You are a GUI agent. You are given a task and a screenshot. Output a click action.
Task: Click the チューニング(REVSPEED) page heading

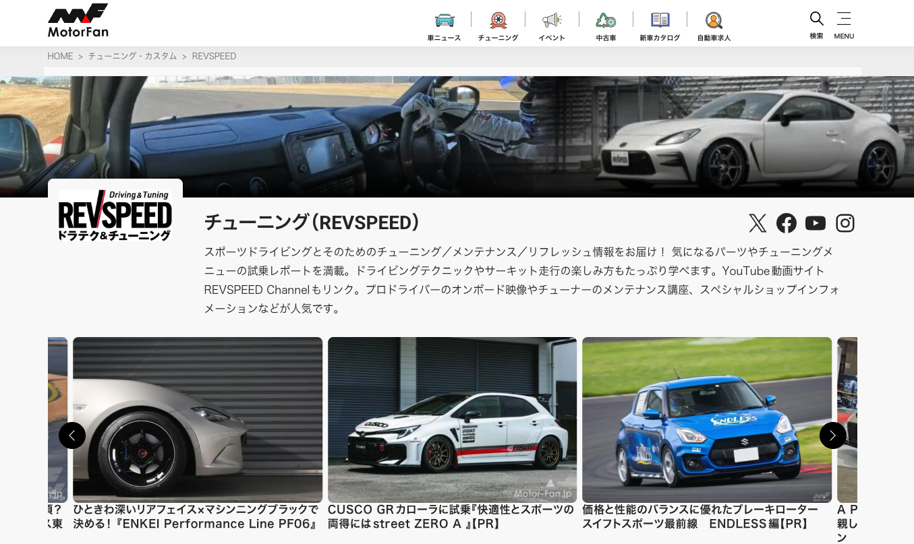click(x=312, y=222)
